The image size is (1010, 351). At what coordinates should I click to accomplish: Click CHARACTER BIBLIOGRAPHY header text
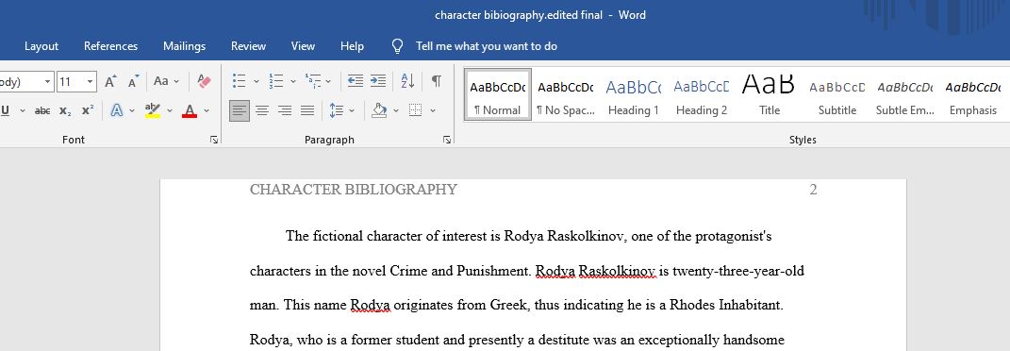(x=354, y=190)
